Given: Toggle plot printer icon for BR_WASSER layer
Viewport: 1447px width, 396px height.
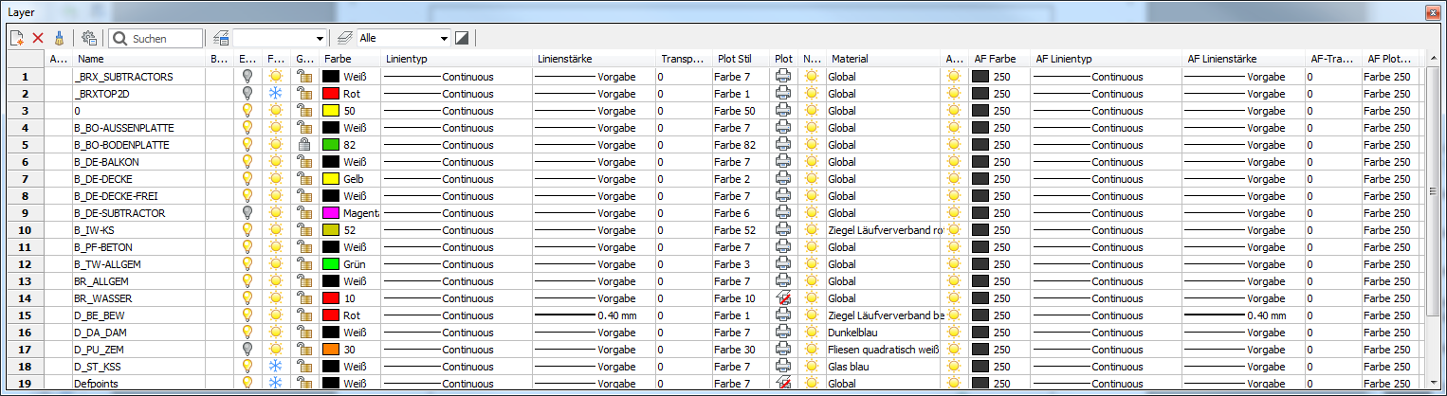Looking at the screenshot, I should coord(783,298).
